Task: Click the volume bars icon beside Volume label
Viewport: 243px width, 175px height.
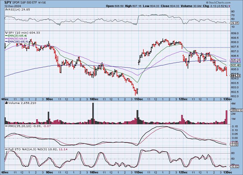Action: (x=6, y=103)
